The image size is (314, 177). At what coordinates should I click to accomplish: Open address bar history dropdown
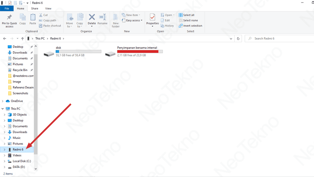click(231, 39)
